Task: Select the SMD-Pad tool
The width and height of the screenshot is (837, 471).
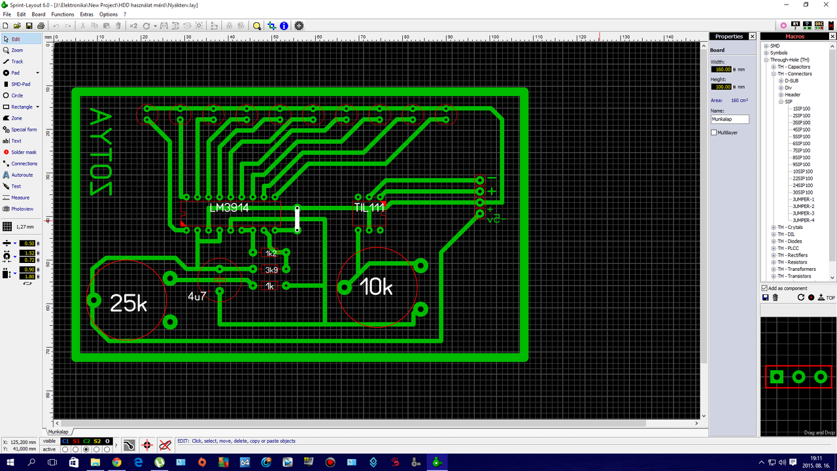Action: click(20, 84)
